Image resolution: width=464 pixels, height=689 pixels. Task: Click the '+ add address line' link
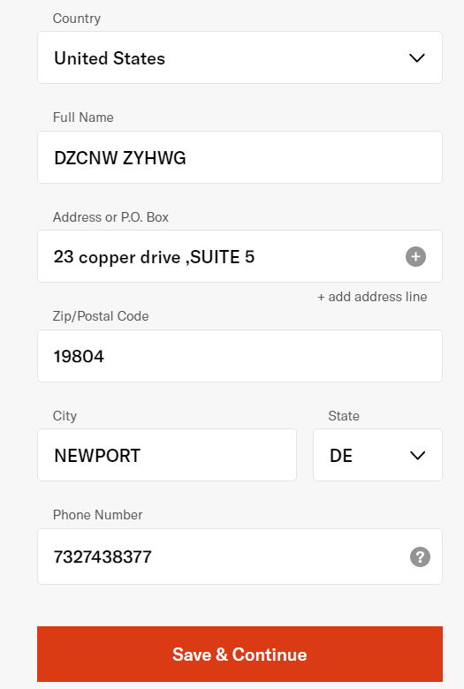pyautogui.click(x=372, y=297)
